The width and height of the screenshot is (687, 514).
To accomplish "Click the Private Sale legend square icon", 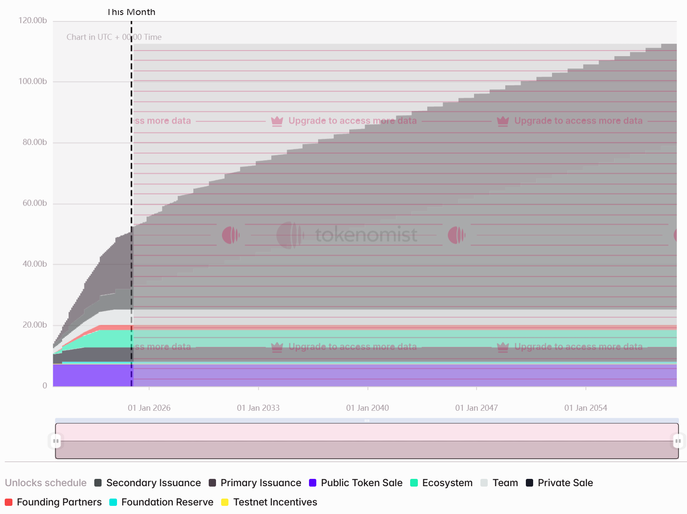I will pos(530,483).
